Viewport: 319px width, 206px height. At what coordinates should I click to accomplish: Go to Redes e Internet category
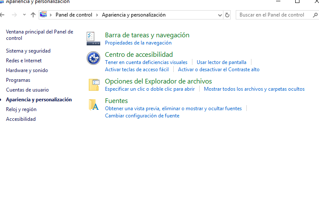click(24, 61)
